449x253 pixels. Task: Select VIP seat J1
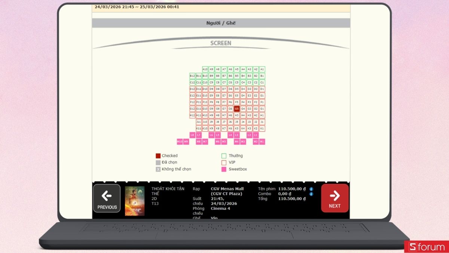click(262, 122)
